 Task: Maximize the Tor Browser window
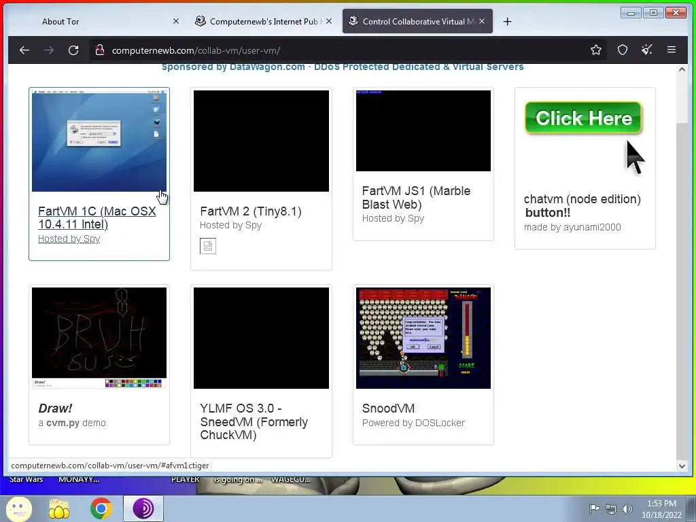[x=653, y=13]
